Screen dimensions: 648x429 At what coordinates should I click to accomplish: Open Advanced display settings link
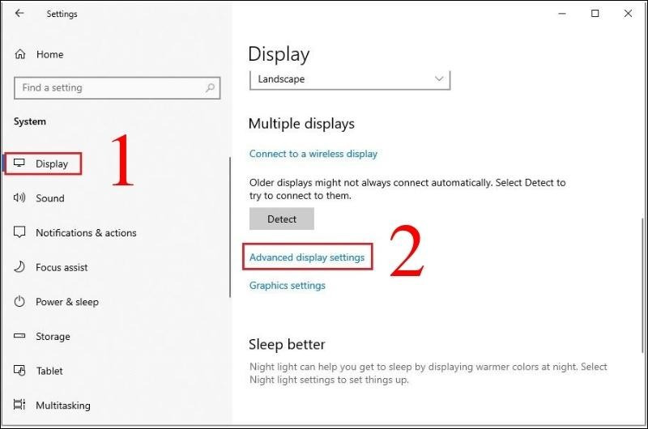[x=307, y=257]
